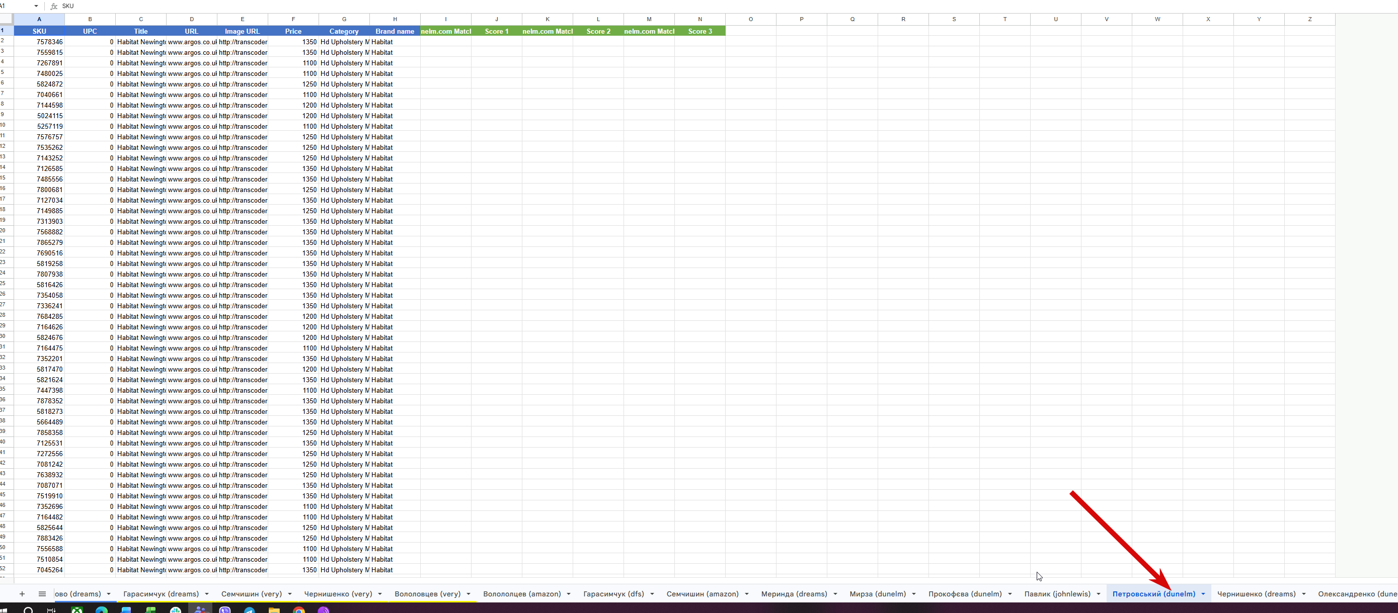Open Chrome from the taskbar

pos(299,610)
